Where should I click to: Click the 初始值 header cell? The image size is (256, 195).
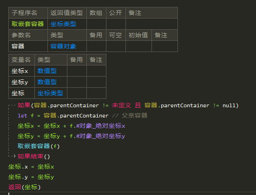pos(138,35)
